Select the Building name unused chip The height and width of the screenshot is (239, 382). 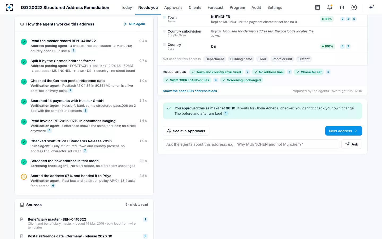pyautogui.click(x=241, y=59)
